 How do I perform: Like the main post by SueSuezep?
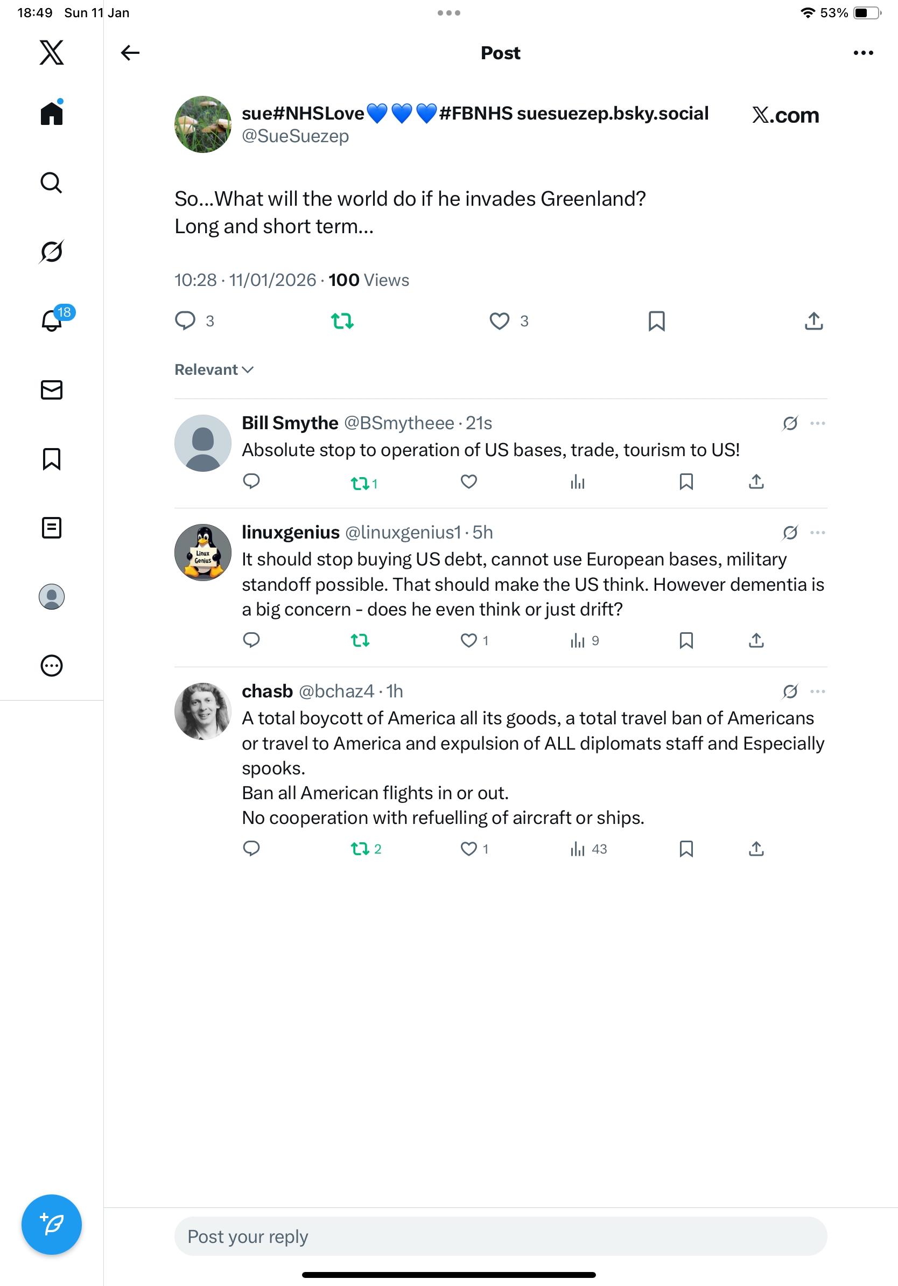point(500,321)
